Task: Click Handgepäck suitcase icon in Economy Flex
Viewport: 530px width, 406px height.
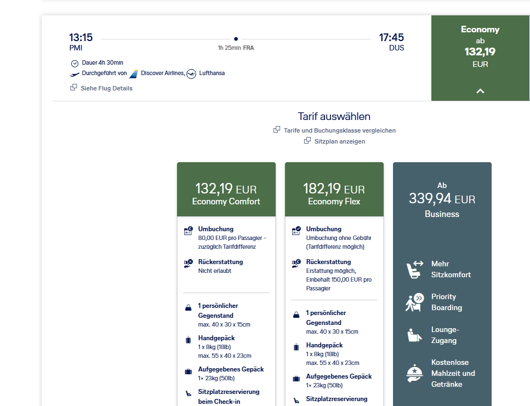Action: coord(296,347)
